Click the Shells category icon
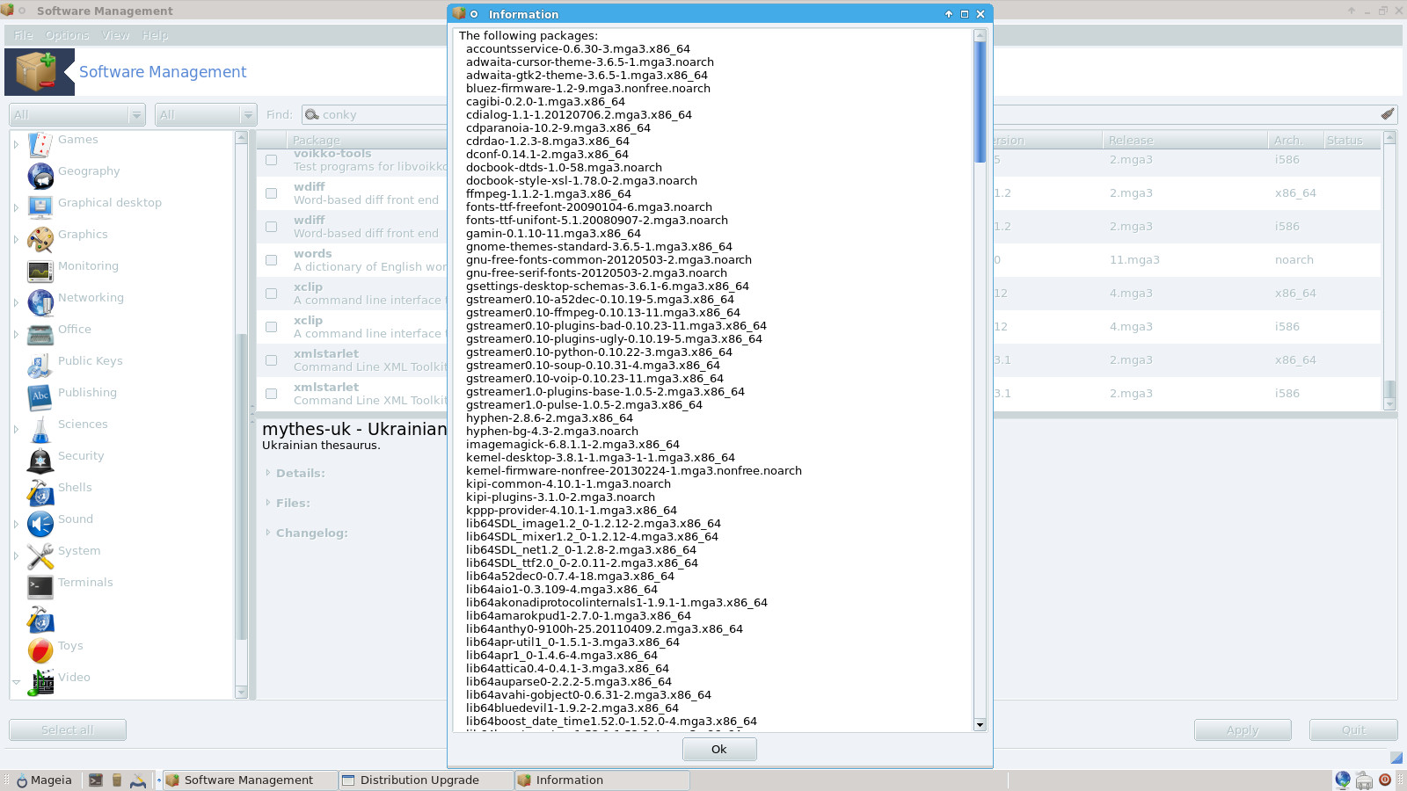 tap(40, 492)
